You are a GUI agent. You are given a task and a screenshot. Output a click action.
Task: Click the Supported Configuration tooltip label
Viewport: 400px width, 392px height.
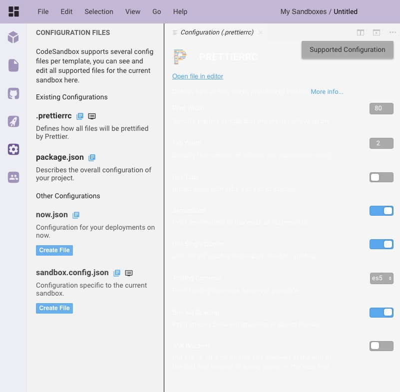[348, 49]
